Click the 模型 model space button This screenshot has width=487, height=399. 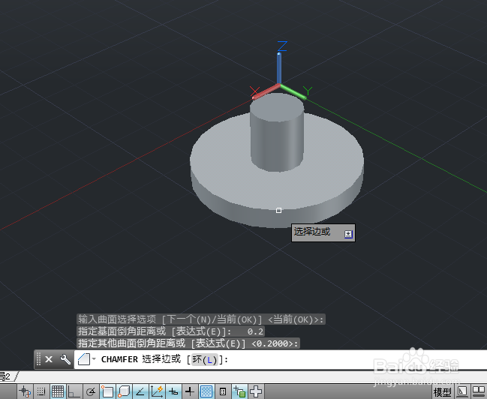442,391
